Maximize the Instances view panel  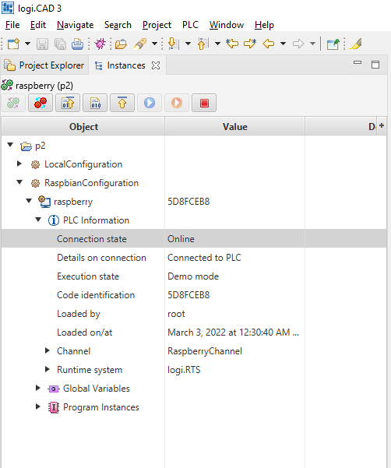(x=375, y=65)
